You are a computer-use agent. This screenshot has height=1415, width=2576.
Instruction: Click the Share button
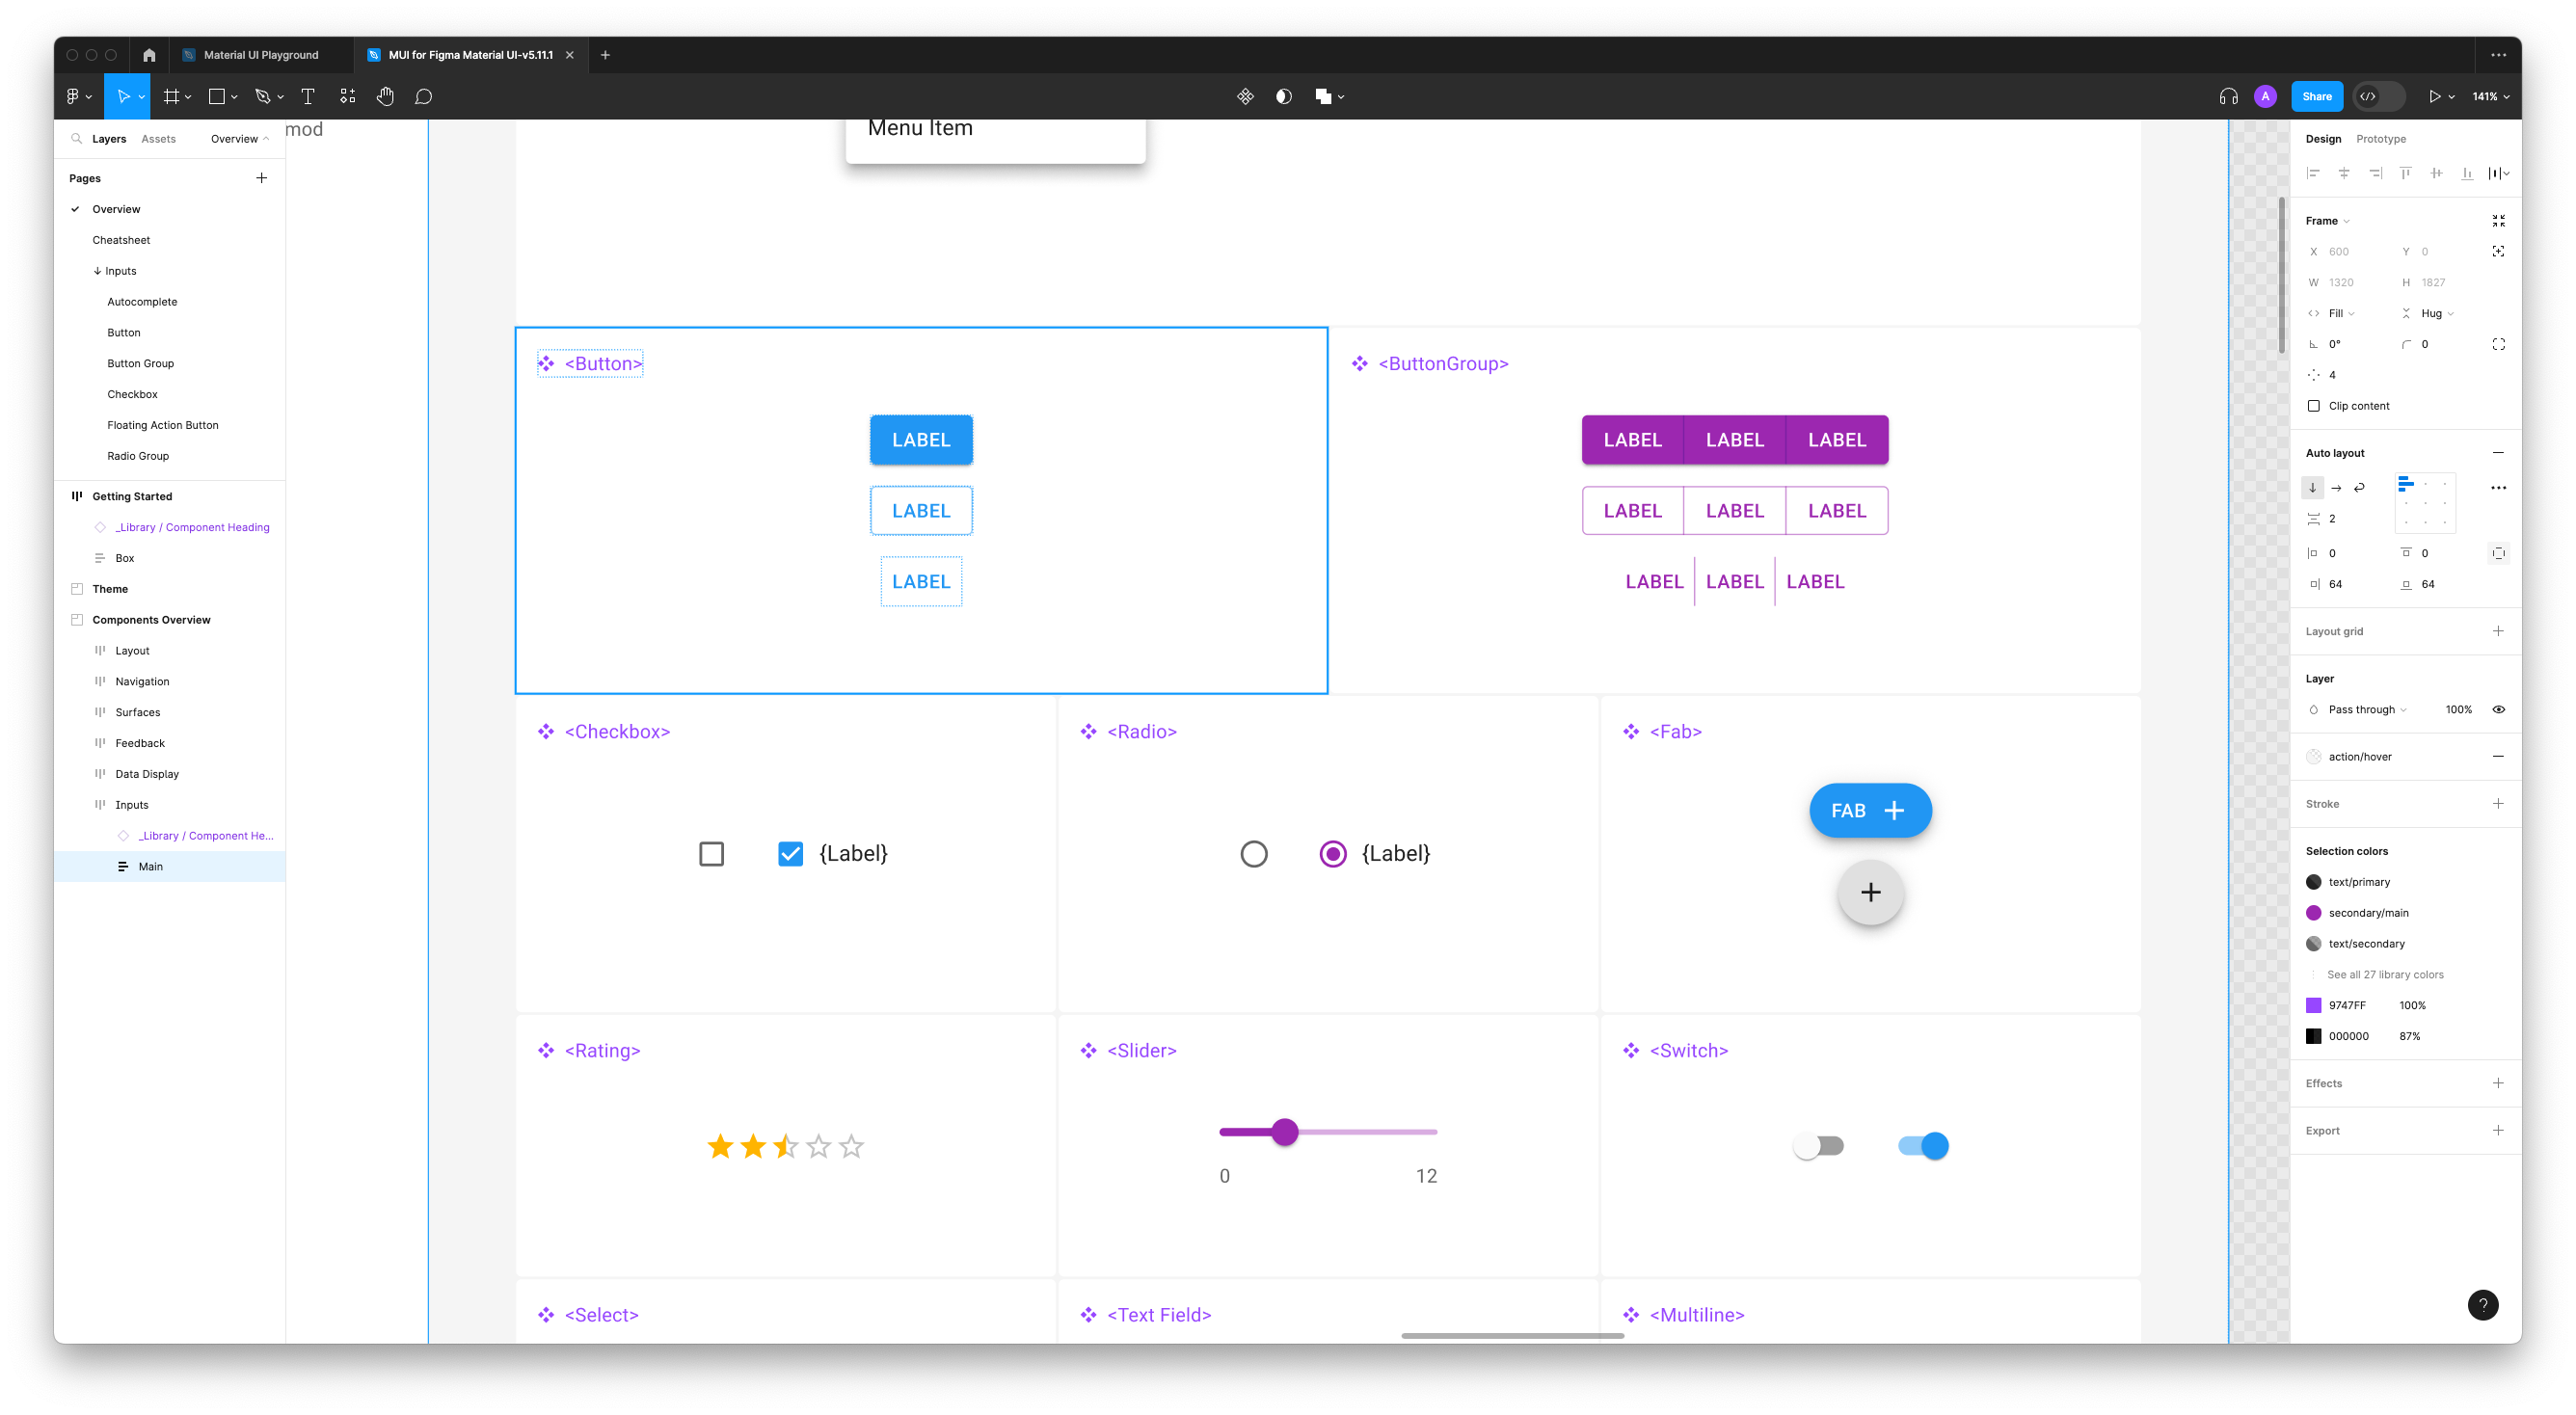(2317, 96)
